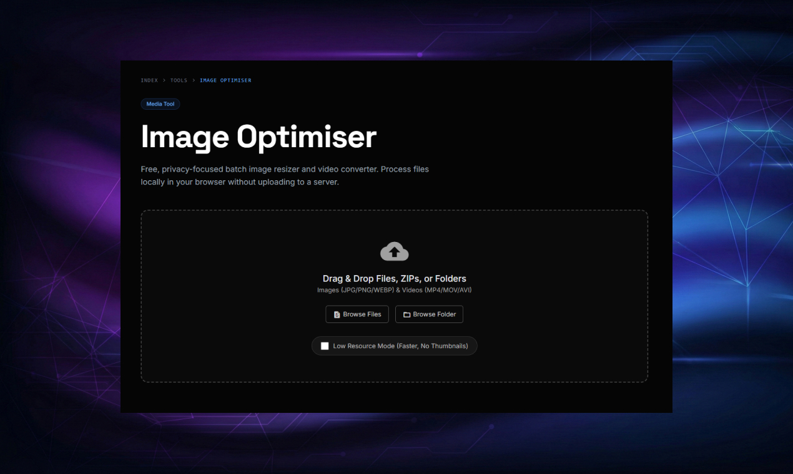
Task: Click the Browse Folder button
Action: 429,314
